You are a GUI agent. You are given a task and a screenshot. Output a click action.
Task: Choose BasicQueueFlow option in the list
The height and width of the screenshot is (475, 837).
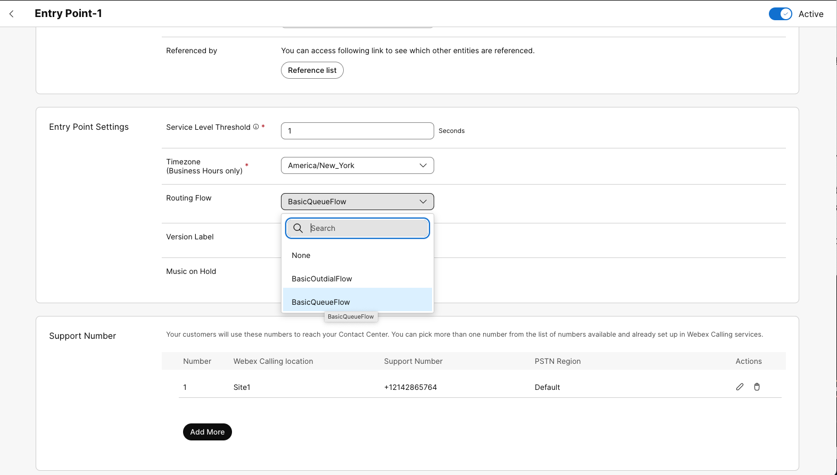(x=357, y=301)
